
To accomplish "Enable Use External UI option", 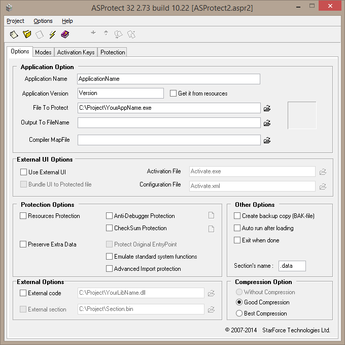I will (x=23, y=172).
